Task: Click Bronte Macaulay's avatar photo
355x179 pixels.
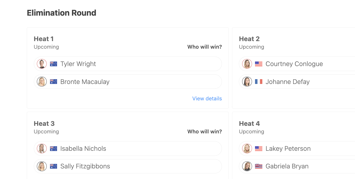Action: [x=42, y=82]
